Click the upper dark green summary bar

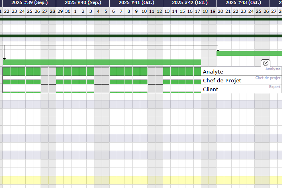[x=141, y=18]
